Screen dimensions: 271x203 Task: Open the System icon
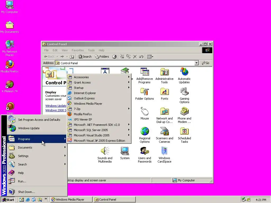pyautogui.click(x=125, y=153)
